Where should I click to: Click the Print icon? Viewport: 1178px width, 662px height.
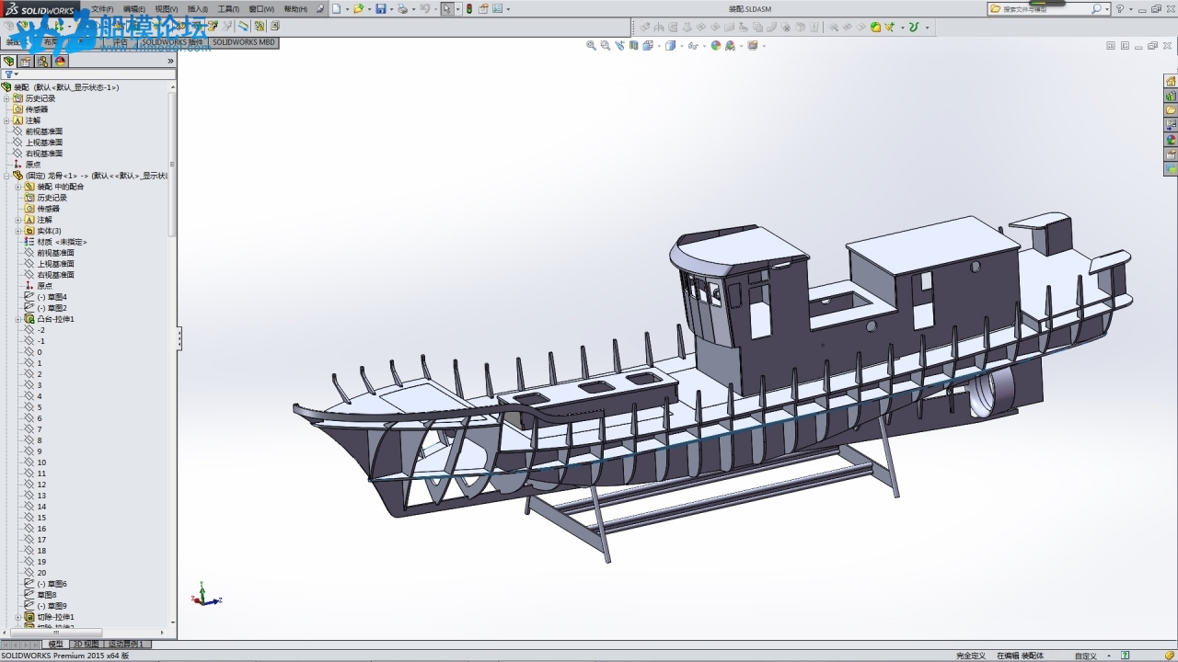pos(402,8)
